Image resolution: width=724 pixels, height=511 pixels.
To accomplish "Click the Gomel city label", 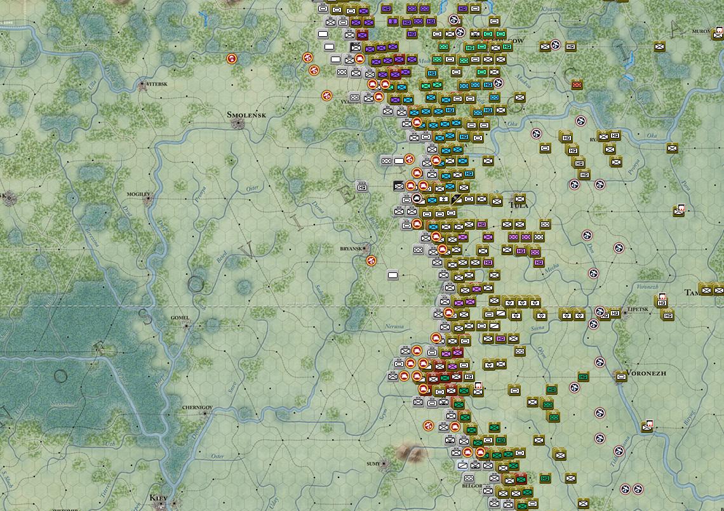I will pos(180,317).
